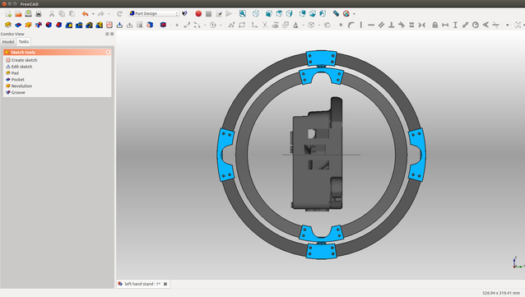Expand the Undo history dropdown arrow
Screen dimensions: 525x297
click(93, 14)
